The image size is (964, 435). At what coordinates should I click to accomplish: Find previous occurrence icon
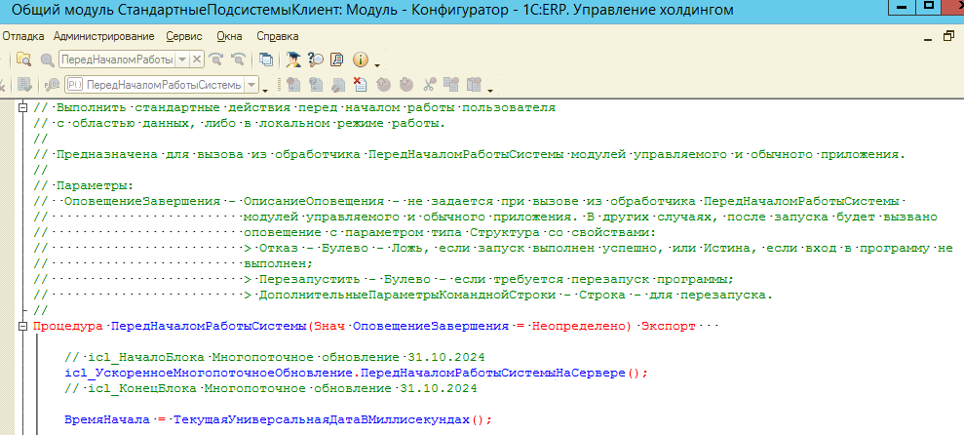238,59
